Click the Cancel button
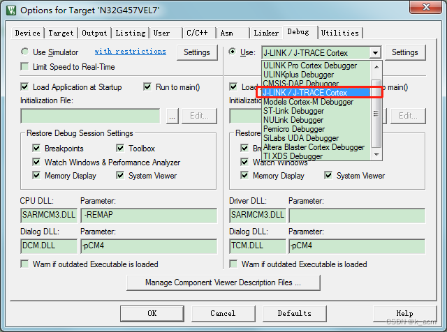This screenshot has width=447, height=332. pyautogui.click(x=223, y=313)
